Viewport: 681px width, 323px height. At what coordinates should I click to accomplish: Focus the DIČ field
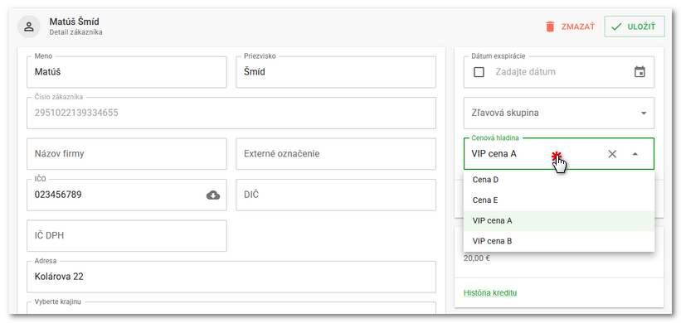point(336,195)
